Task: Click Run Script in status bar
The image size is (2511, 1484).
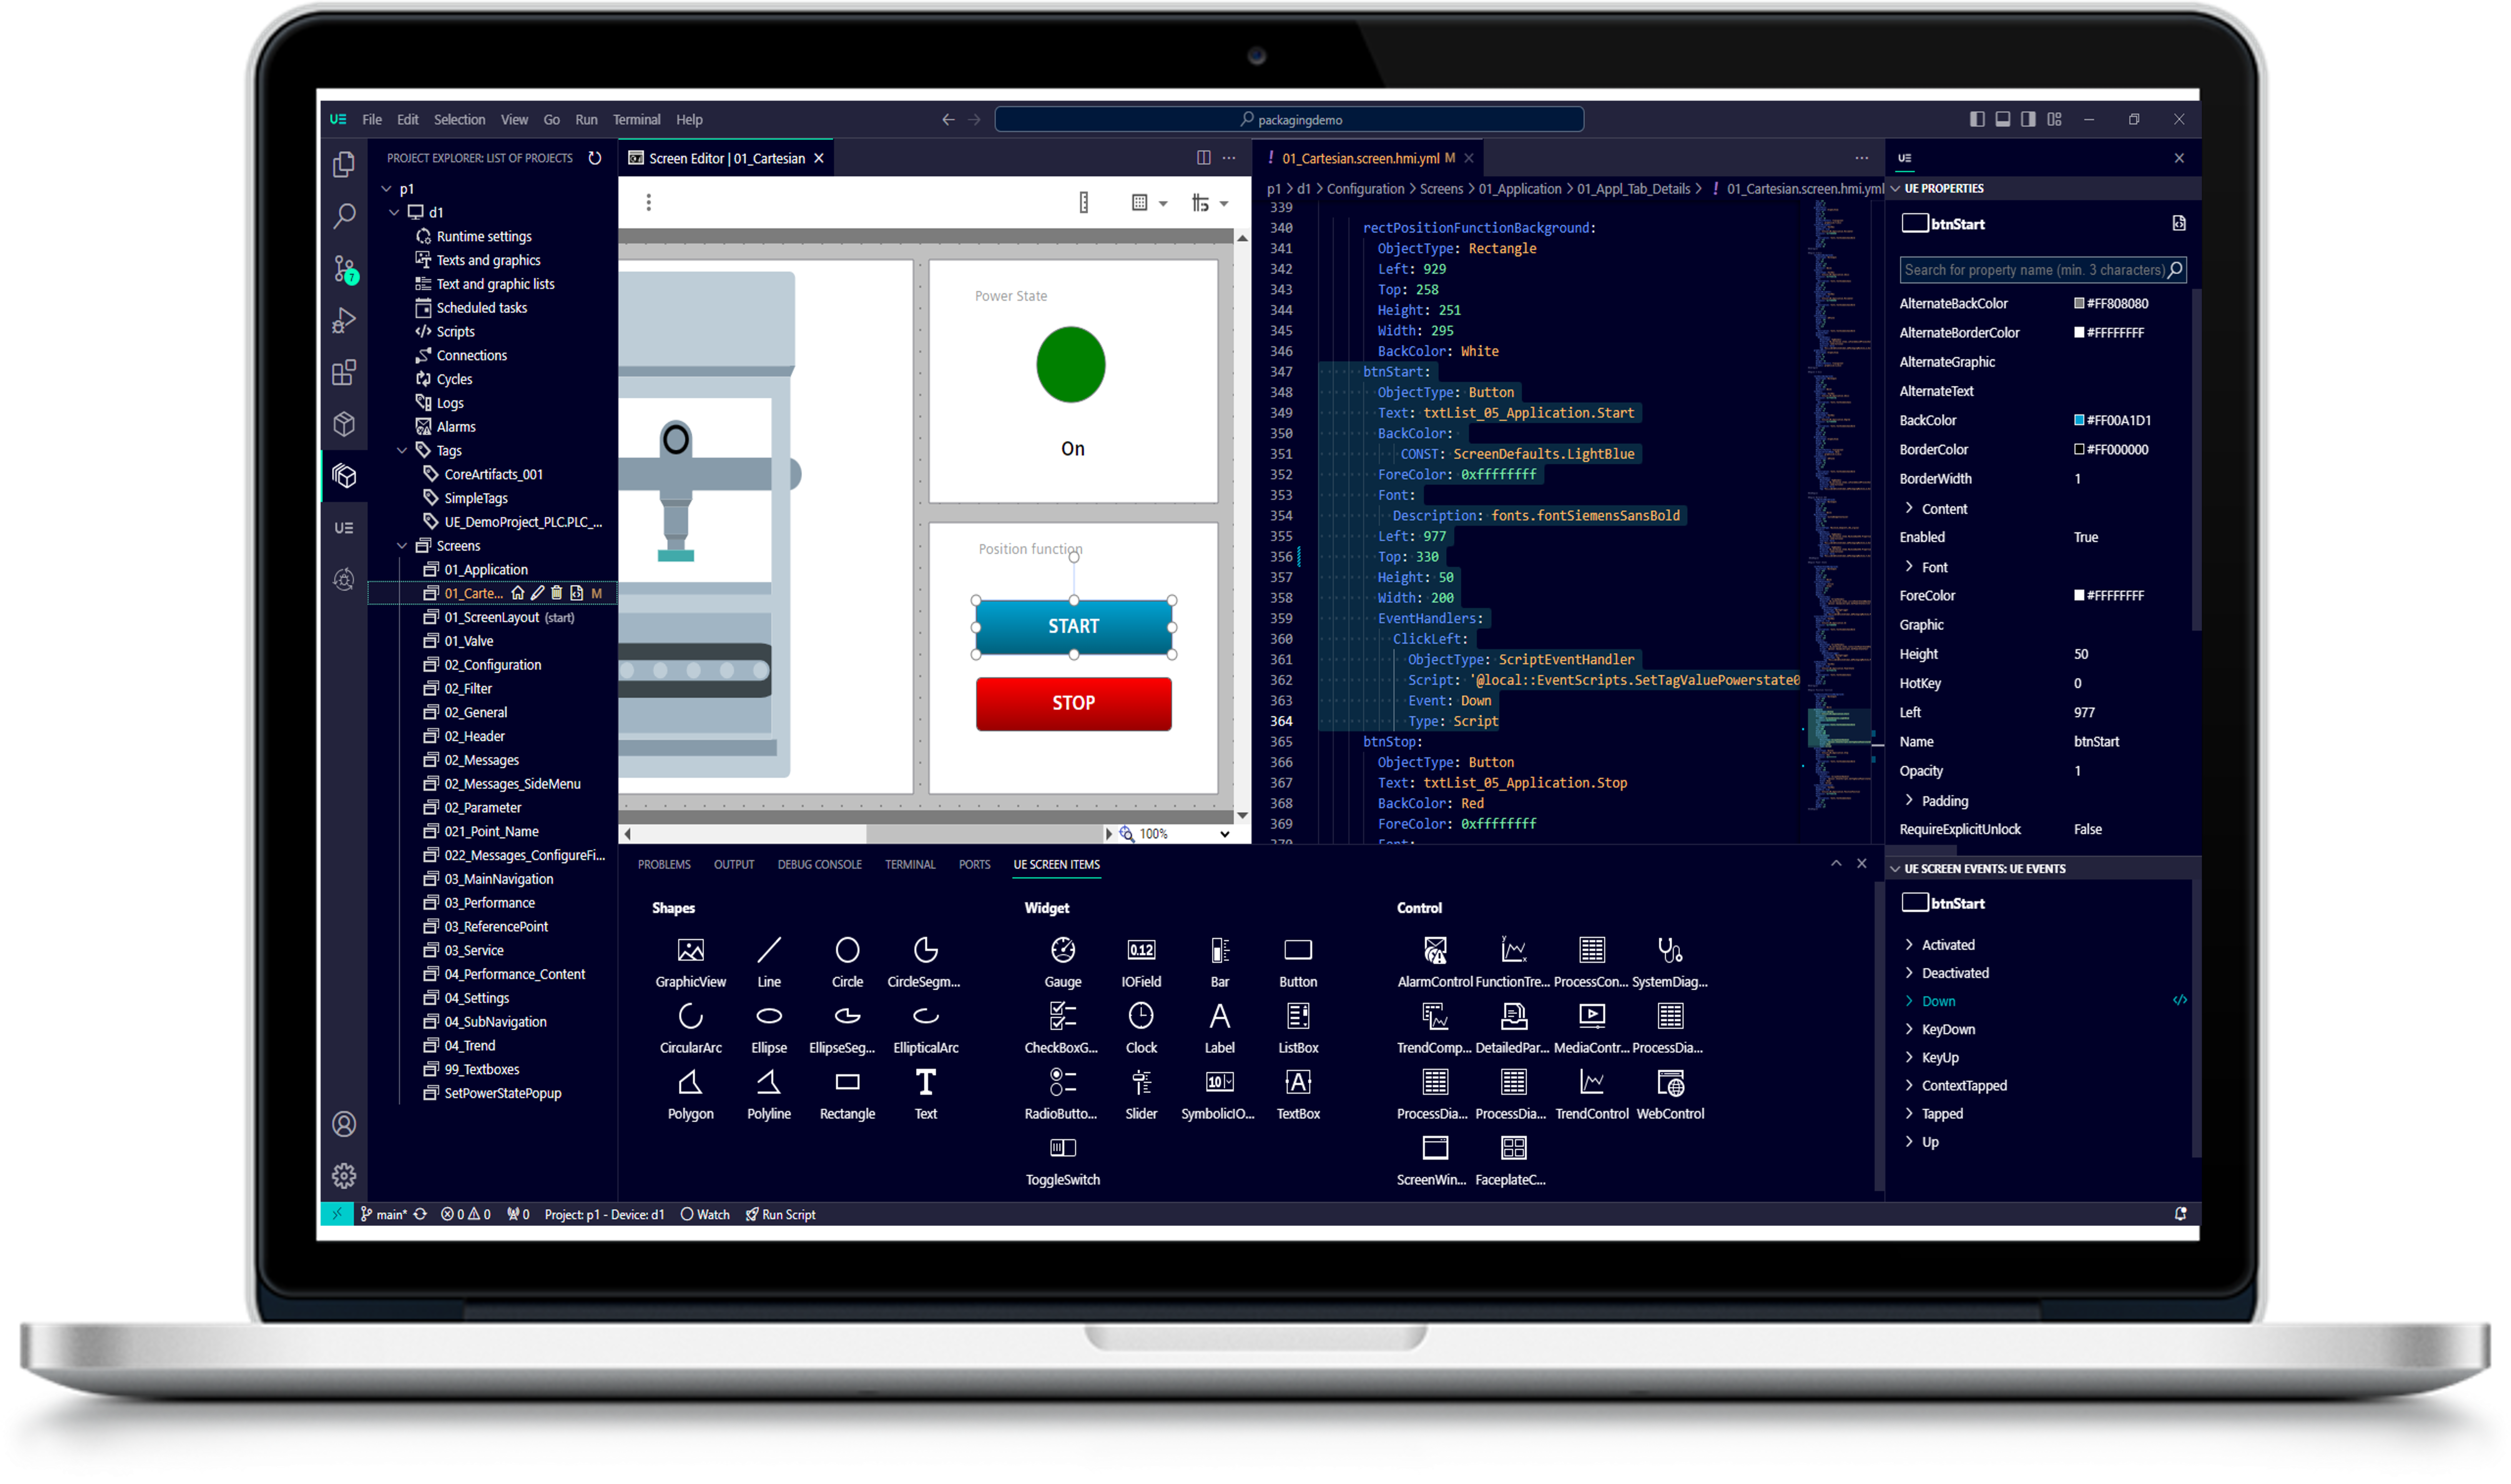Action: (x=780, y=1214)
